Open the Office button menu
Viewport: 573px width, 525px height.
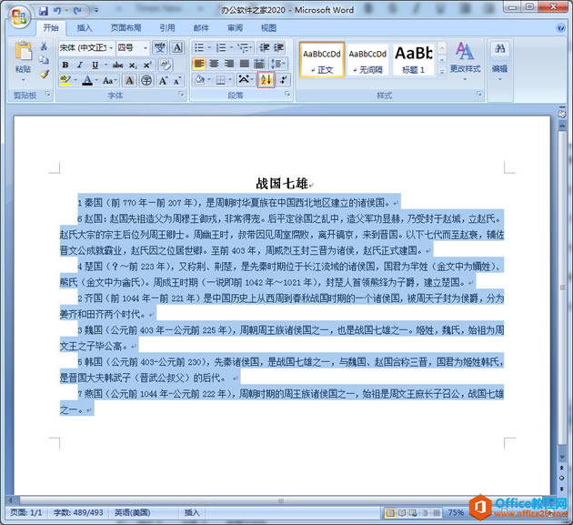pos(19,17)
